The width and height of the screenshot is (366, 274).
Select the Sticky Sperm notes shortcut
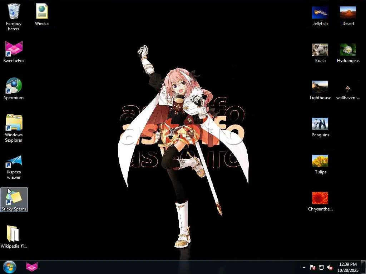point(14,200)
